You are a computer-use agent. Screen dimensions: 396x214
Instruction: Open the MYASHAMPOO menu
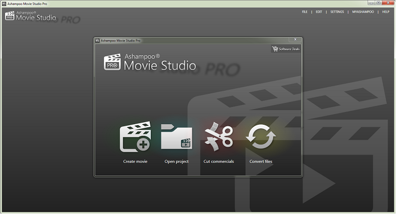click(x=363, y=12)
